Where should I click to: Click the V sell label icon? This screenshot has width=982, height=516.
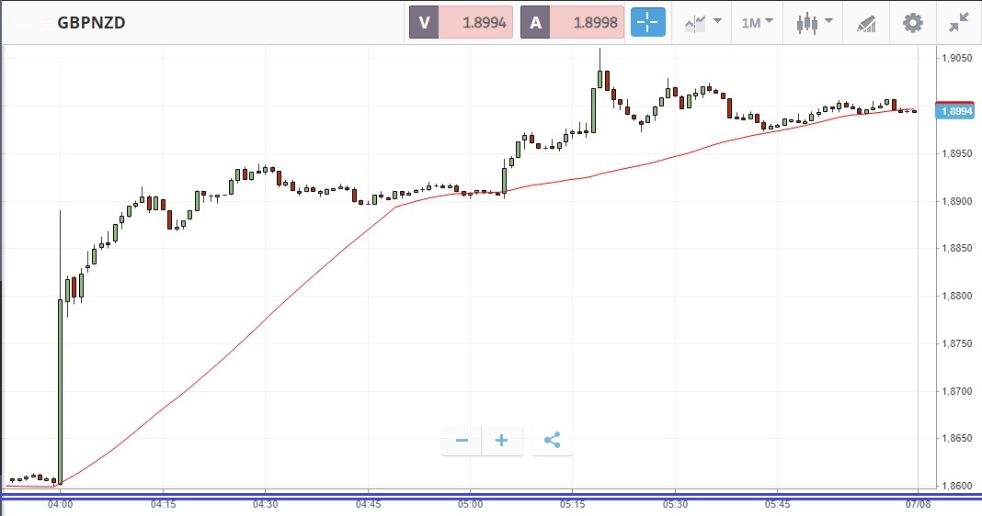coord(424,23)
